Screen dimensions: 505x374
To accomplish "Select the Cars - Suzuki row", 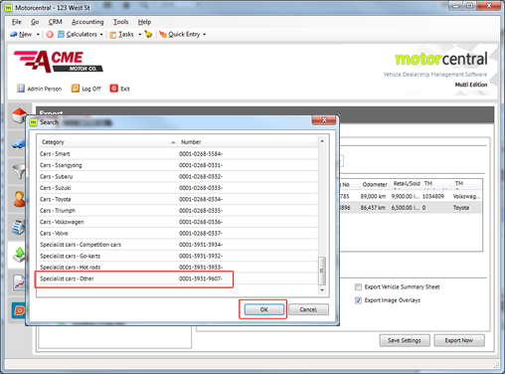I will coord(178,188).
